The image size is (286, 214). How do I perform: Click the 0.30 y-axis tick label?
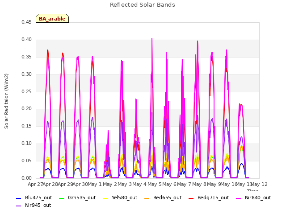26,74
